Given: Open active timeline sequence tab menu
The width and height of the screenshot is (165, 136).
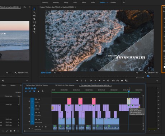Looking at the screenshot, I should click(x=111, y=86).
